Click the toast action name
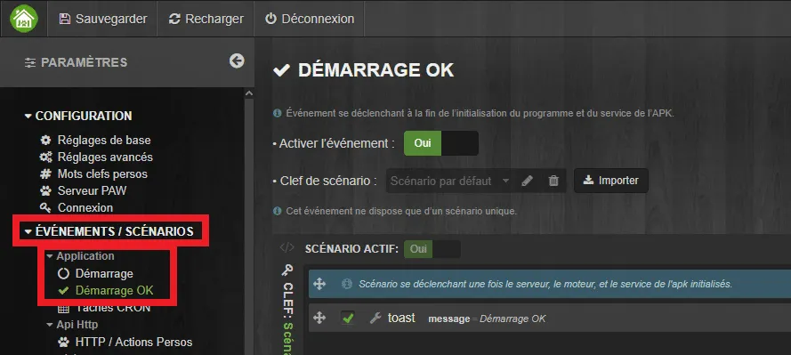The height and width of the screenshot is (355, 791). (401, 318)
